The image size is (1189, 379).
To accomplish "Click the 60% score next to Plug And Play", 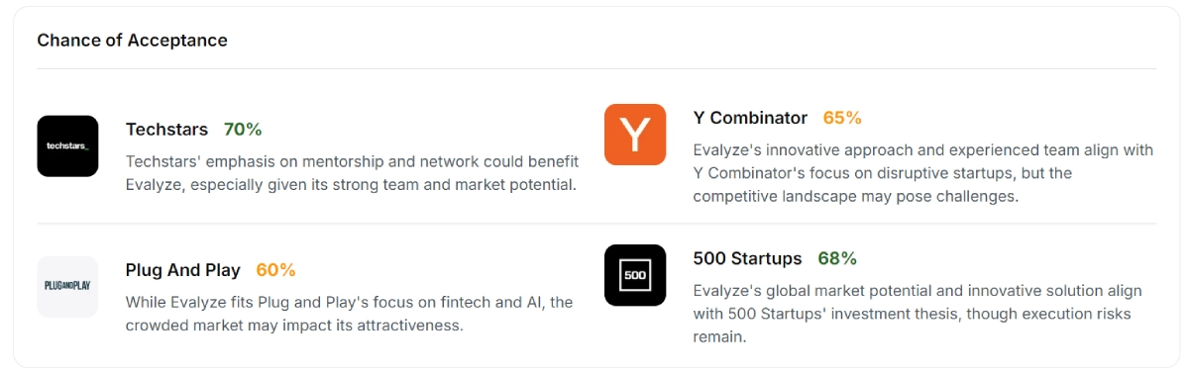I will [x=275, y=270].
